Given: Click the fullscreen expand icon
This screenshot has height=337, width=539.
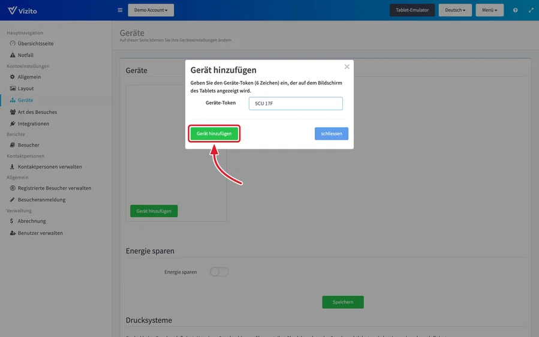Looking at the screenshot, I should (x=531, y=10).
